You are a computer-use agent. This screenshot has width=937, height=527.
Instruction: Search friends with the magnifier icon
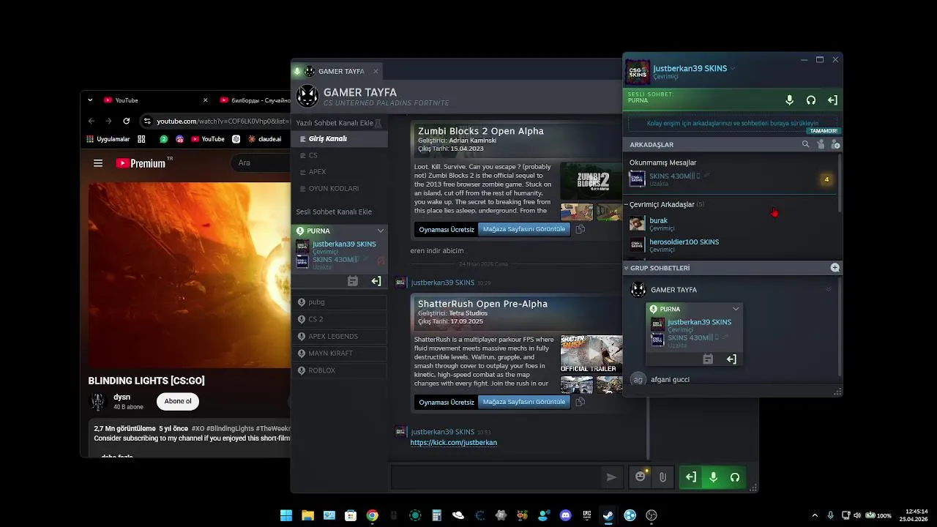point(805,144)
